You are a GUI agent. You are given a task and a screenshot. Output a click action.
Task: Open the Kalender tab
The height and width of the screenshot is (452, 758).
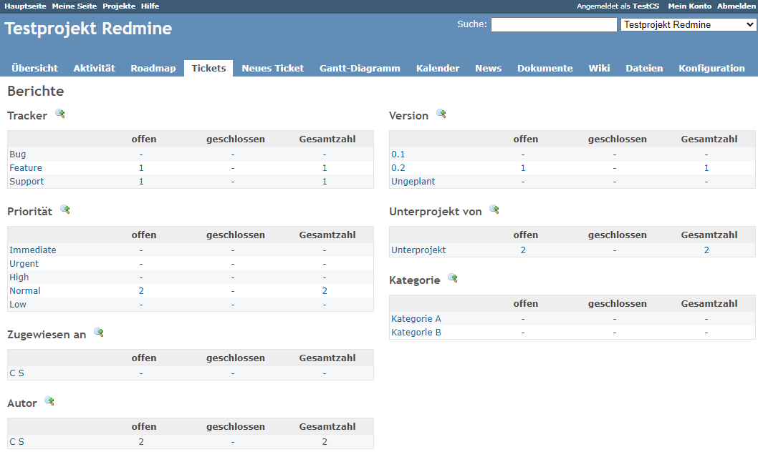coord(438,69)
